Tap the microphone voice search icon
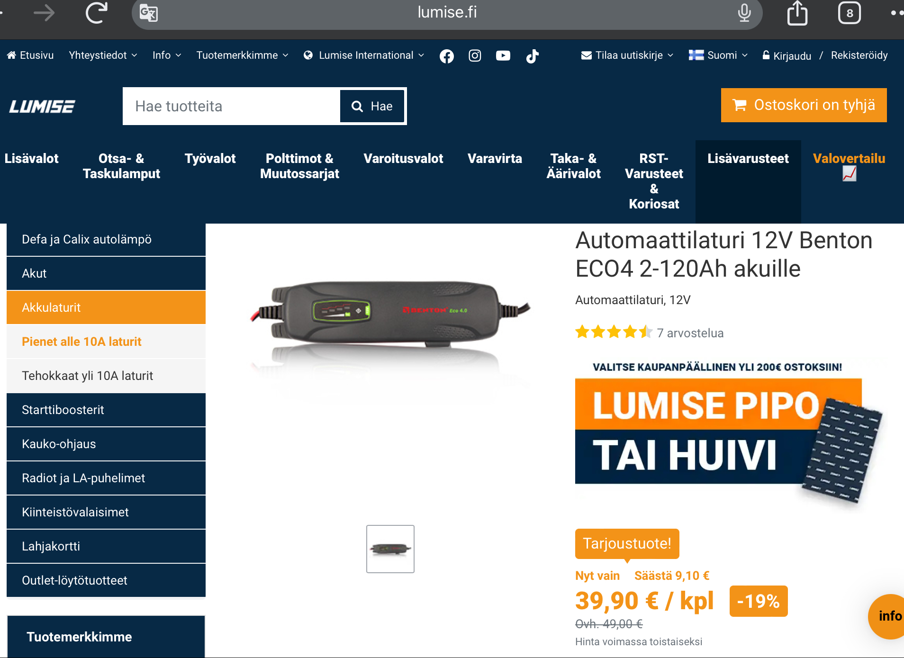The image size is (904, 658). pos(744,13)
